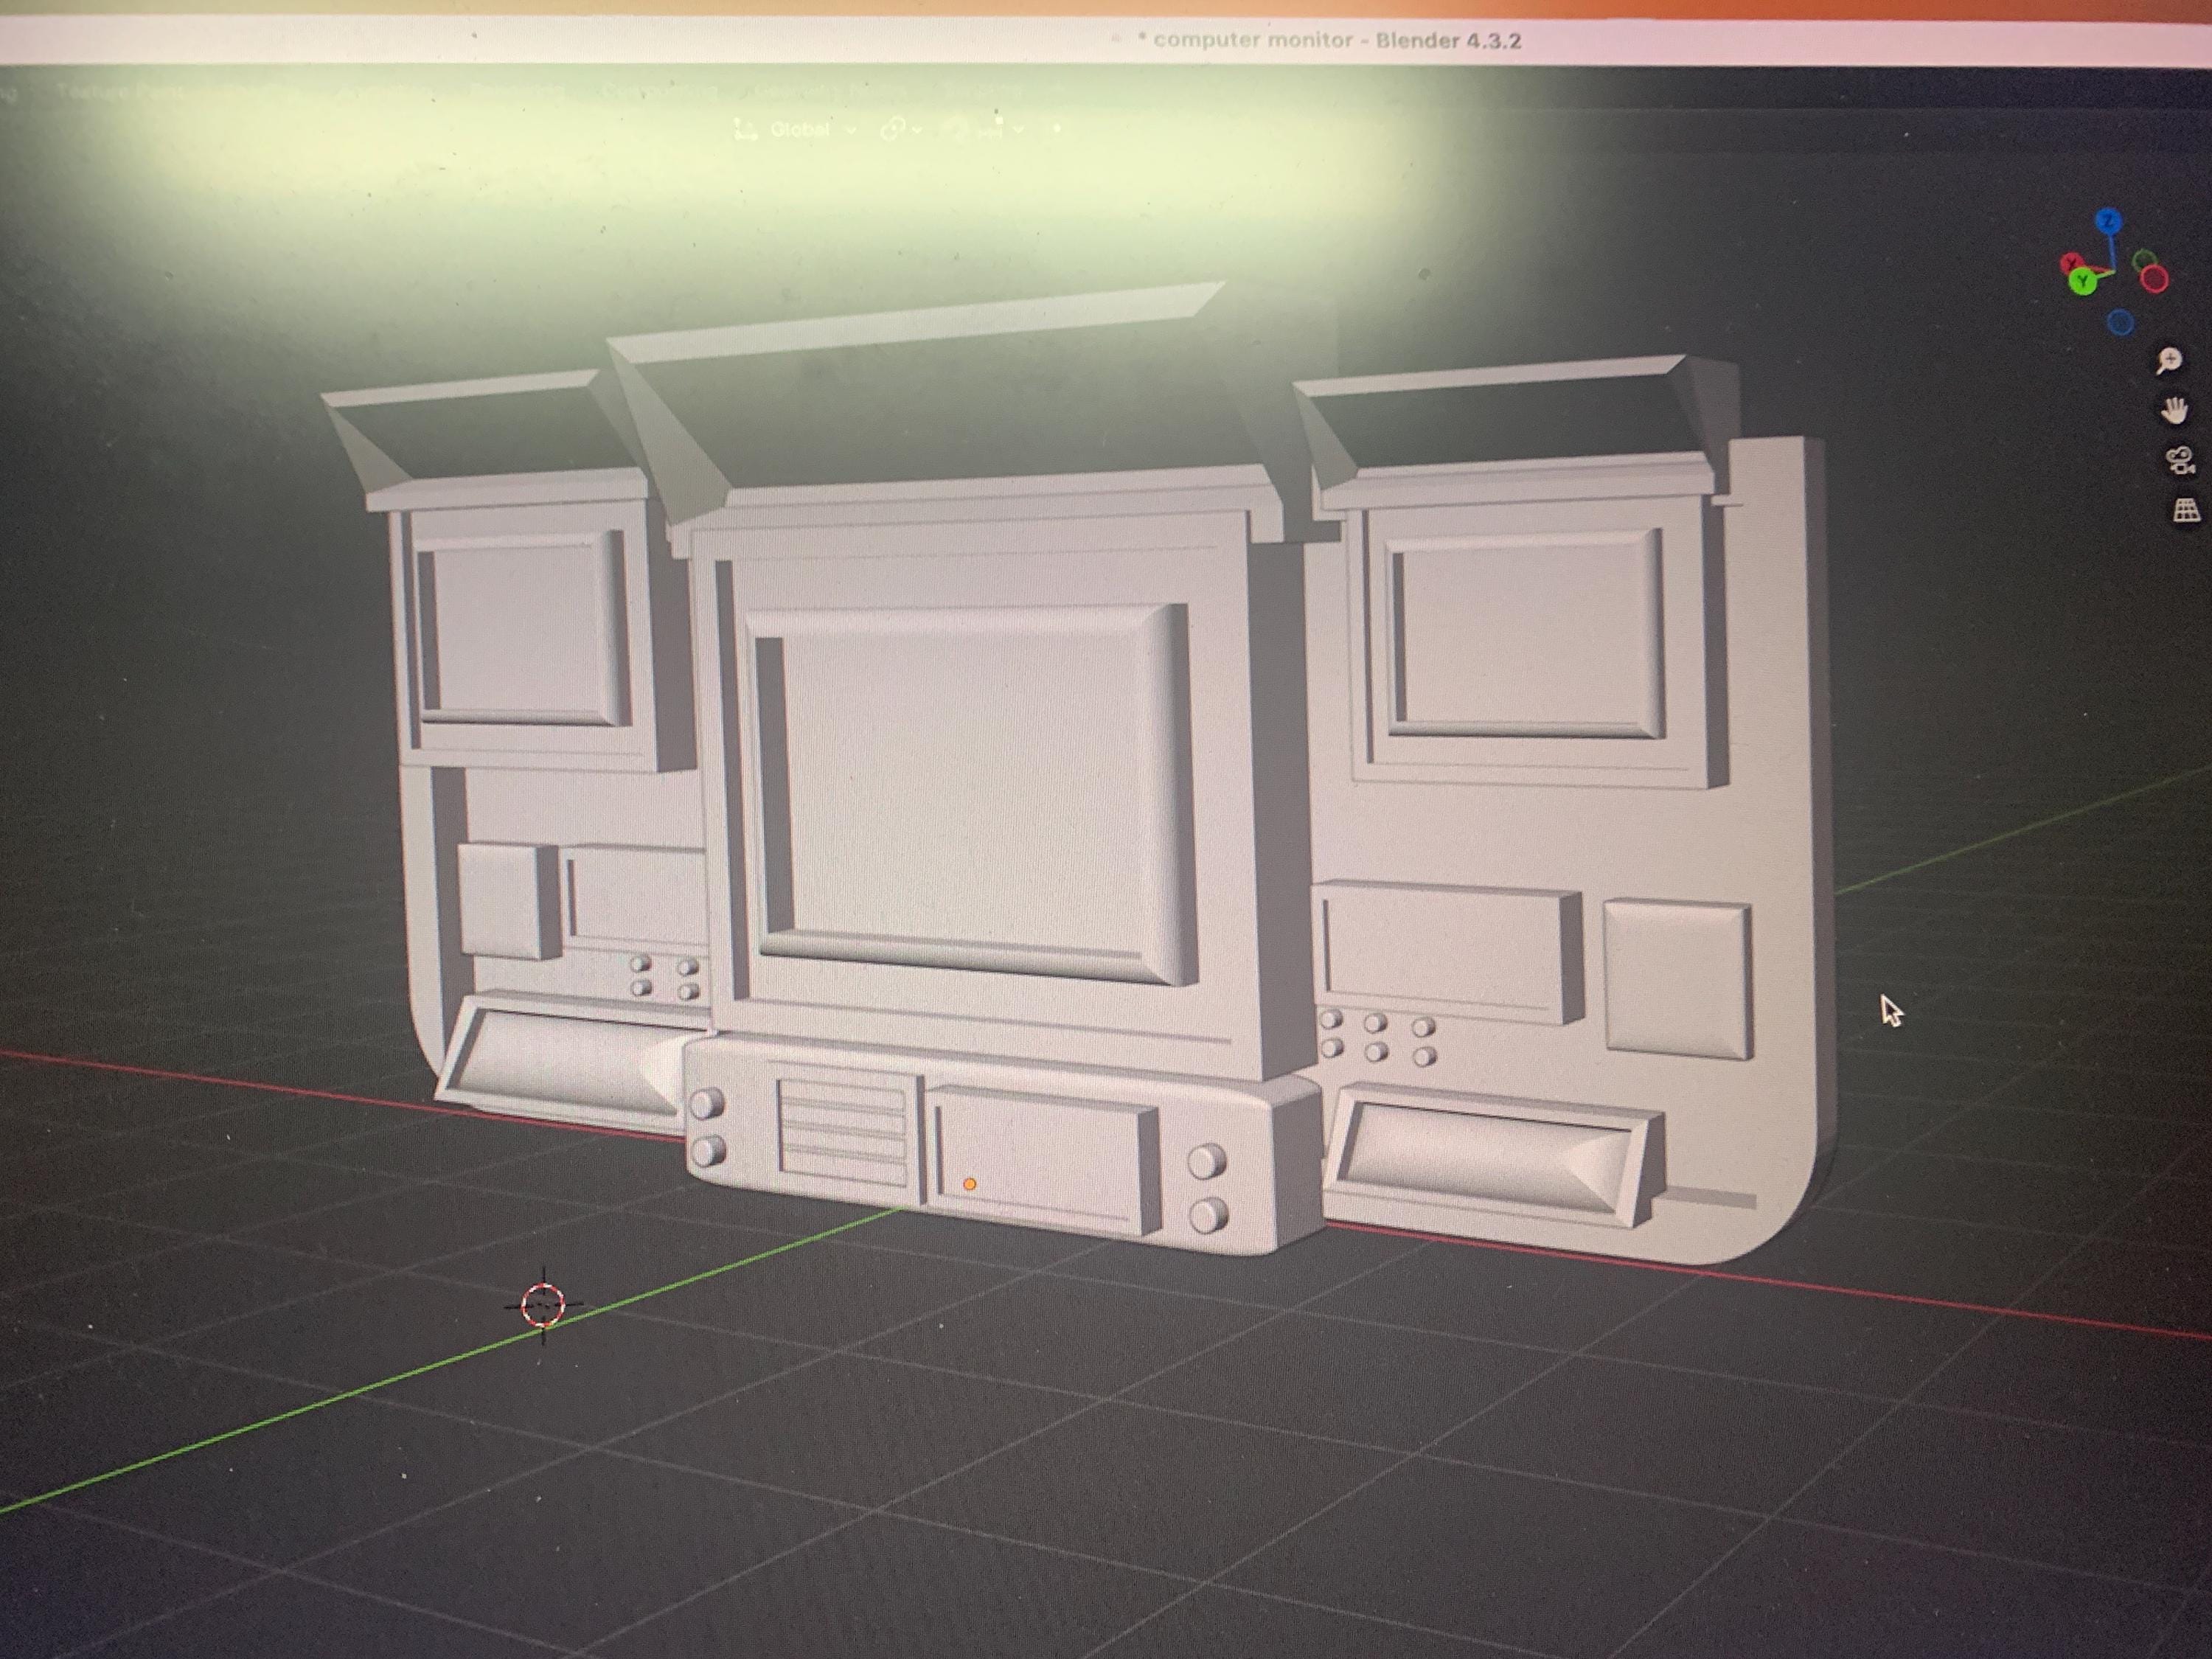This screenshot has height=1659, width=2212.
Task: Click the hollow blue negative Z axis circle
Action: [x=2120, y=323]
